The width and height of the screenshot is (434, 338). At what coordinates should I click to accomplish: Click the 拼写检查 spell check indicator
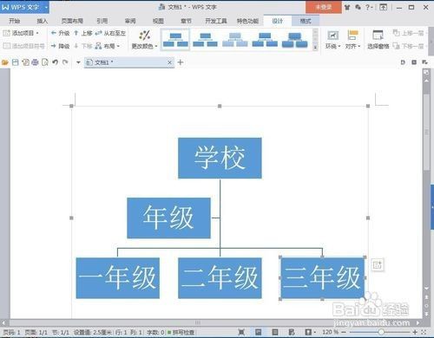pyautogui.click(x=181, y=333)
